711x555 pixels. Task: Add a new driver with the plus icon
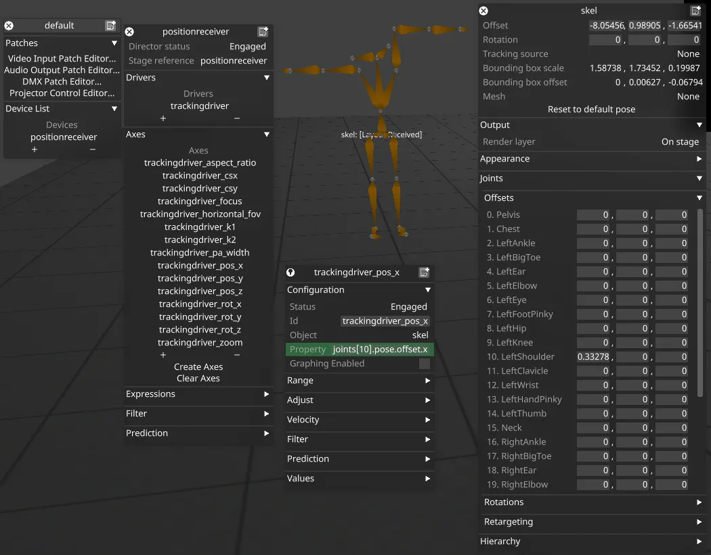tap(163, 118)
